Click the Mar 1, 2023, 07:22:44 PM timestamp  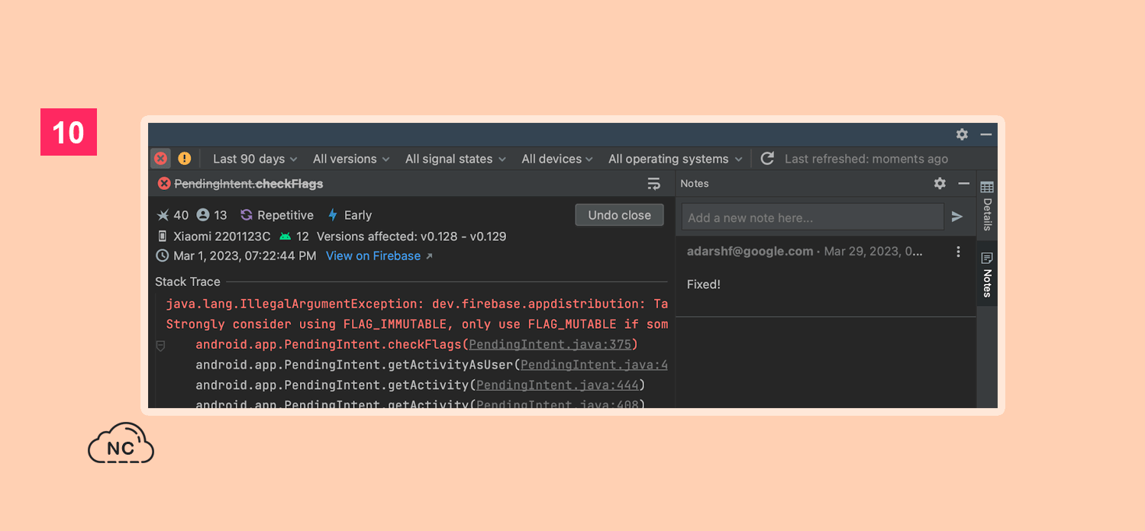click(245, 256)
